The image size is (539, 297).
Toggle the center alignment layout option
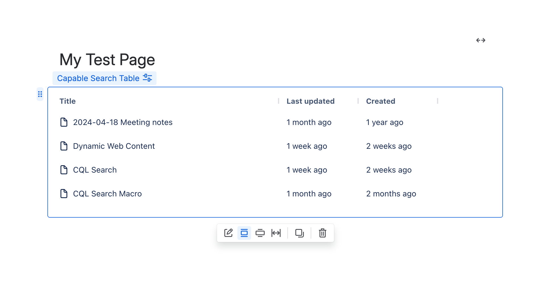pyautogui.click(x=244, y=233)
